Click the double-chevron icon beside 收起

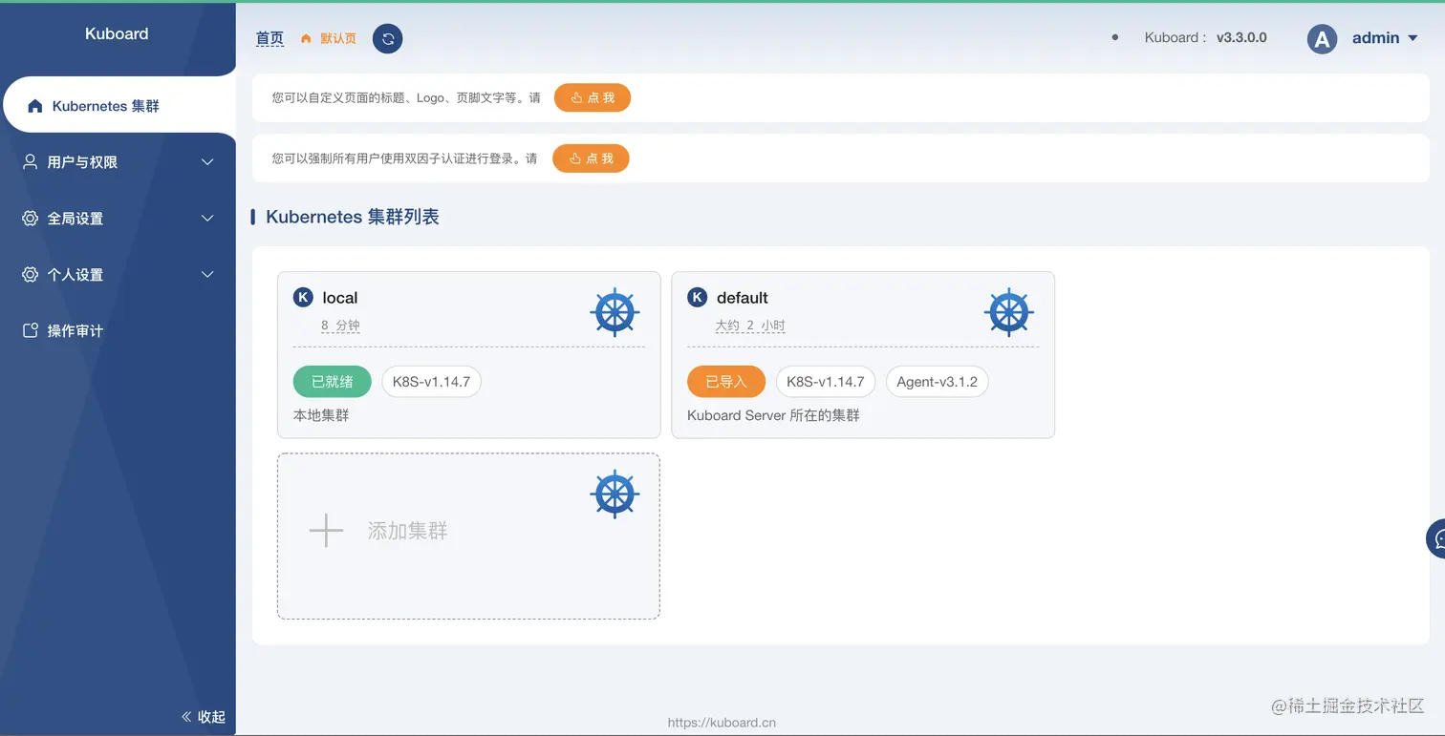coord(186,717)
